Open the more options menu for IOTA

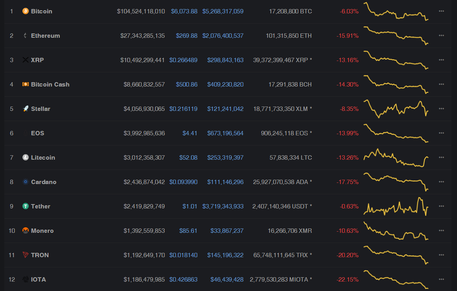pyautogui.click(x=441, y=279)
